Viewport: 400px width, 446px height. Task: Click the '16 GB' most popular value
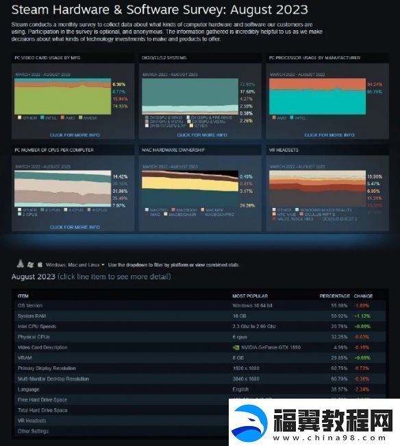coord(239,316)
